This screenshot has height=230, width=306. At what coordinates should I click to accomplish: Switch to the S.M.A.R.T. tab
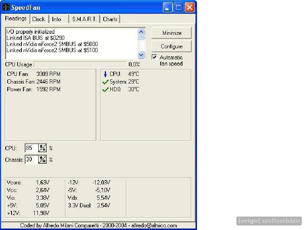point(85,19)
